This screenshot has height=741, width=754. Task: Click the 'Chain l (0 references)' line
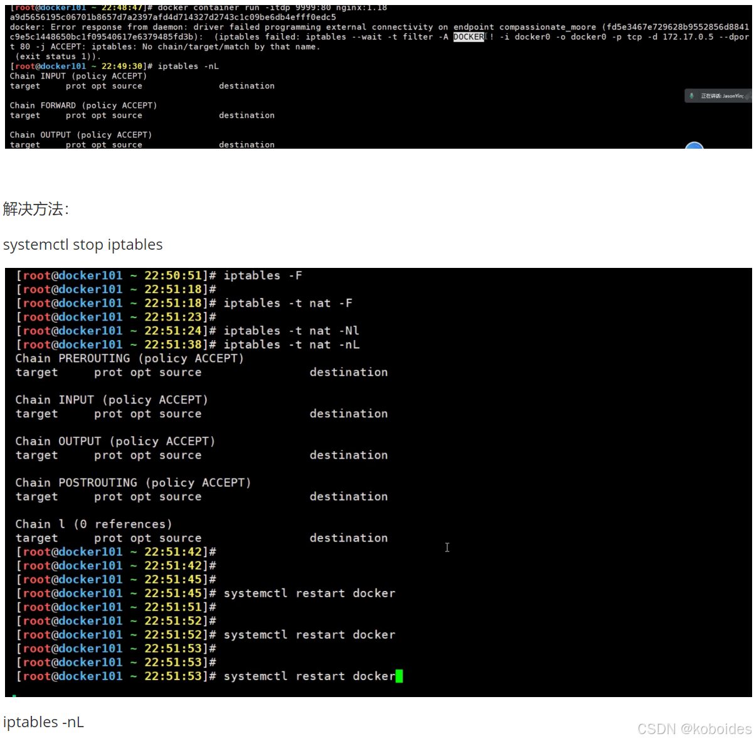(93, 524)
